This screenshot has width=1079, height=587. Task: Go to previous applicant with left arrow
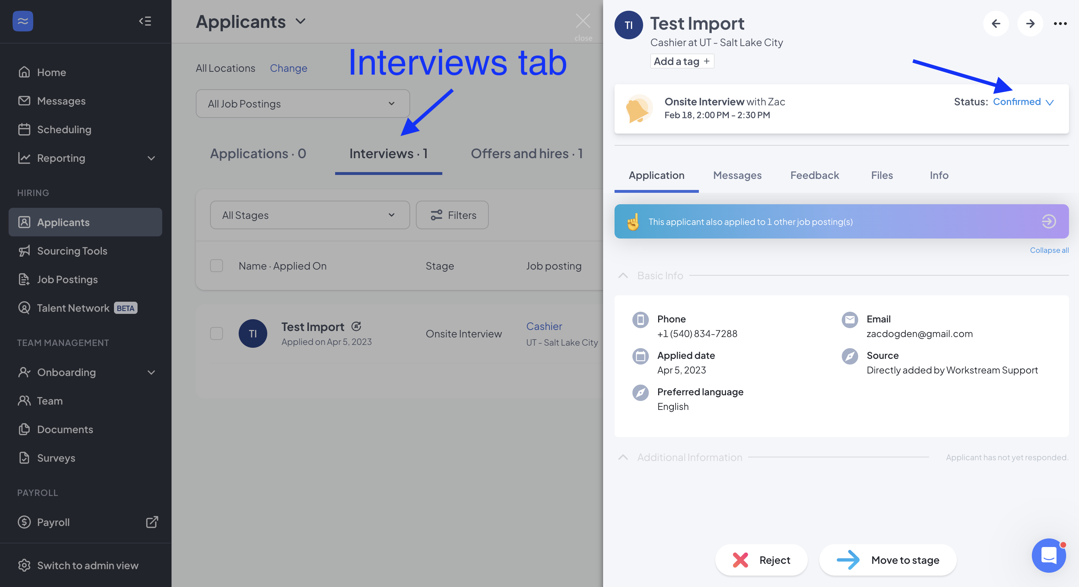click(996, 24)
